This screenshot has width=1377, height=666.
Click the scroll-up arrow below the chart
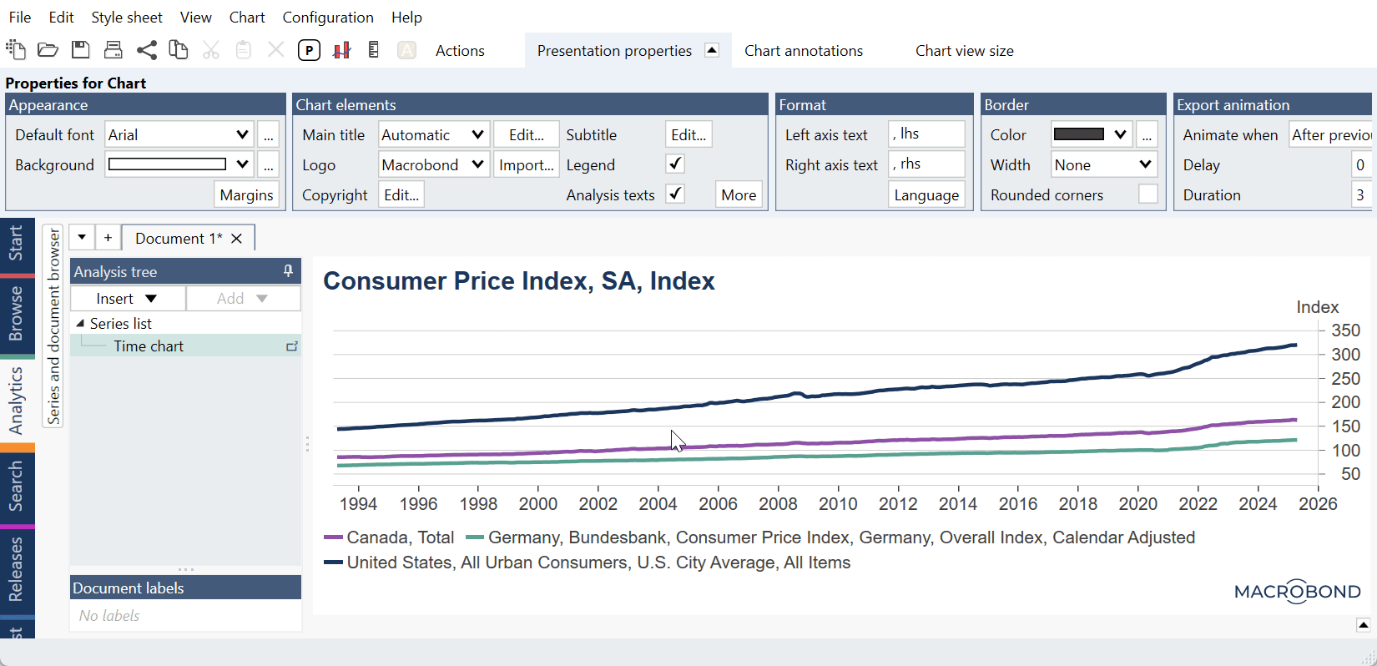(1363, 624)
